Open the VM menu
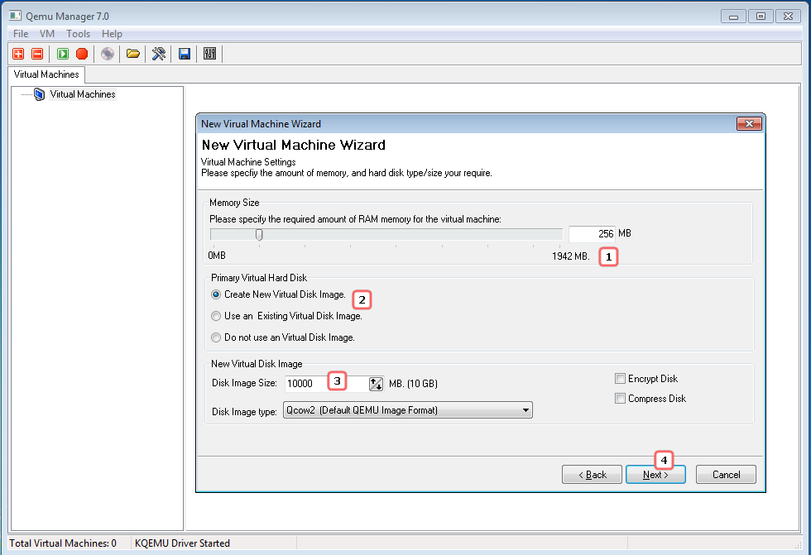The width and height of the screenshot is (811, 555). click(x=47, y=34)
